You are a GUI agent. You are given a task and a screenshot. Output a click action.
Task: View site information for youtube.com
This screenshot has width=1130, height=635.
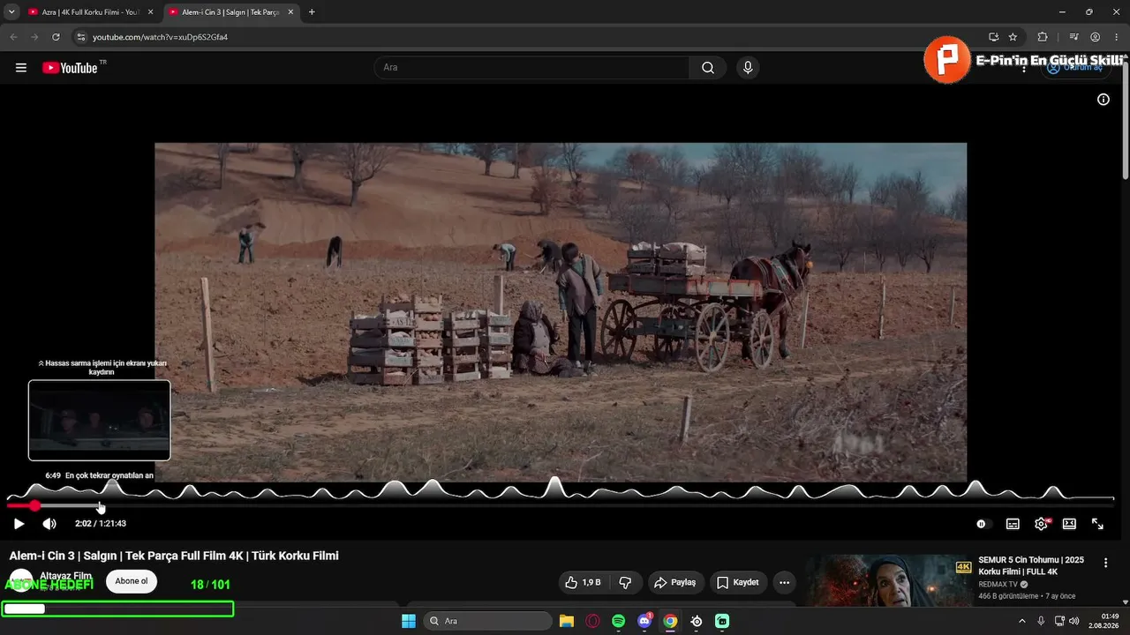pos(80,37)
